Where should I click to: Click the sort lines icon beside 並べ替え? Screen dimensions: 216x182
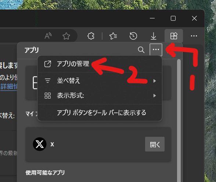click(48, 81)
